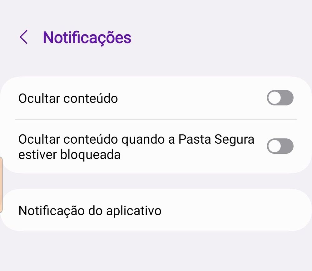Tap the words 'Pasta Segura' in second row

coord(216,139)
